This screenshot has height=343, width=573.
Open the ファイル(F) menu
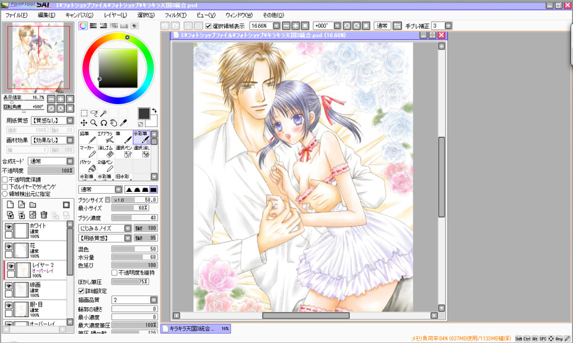point(17,15)
